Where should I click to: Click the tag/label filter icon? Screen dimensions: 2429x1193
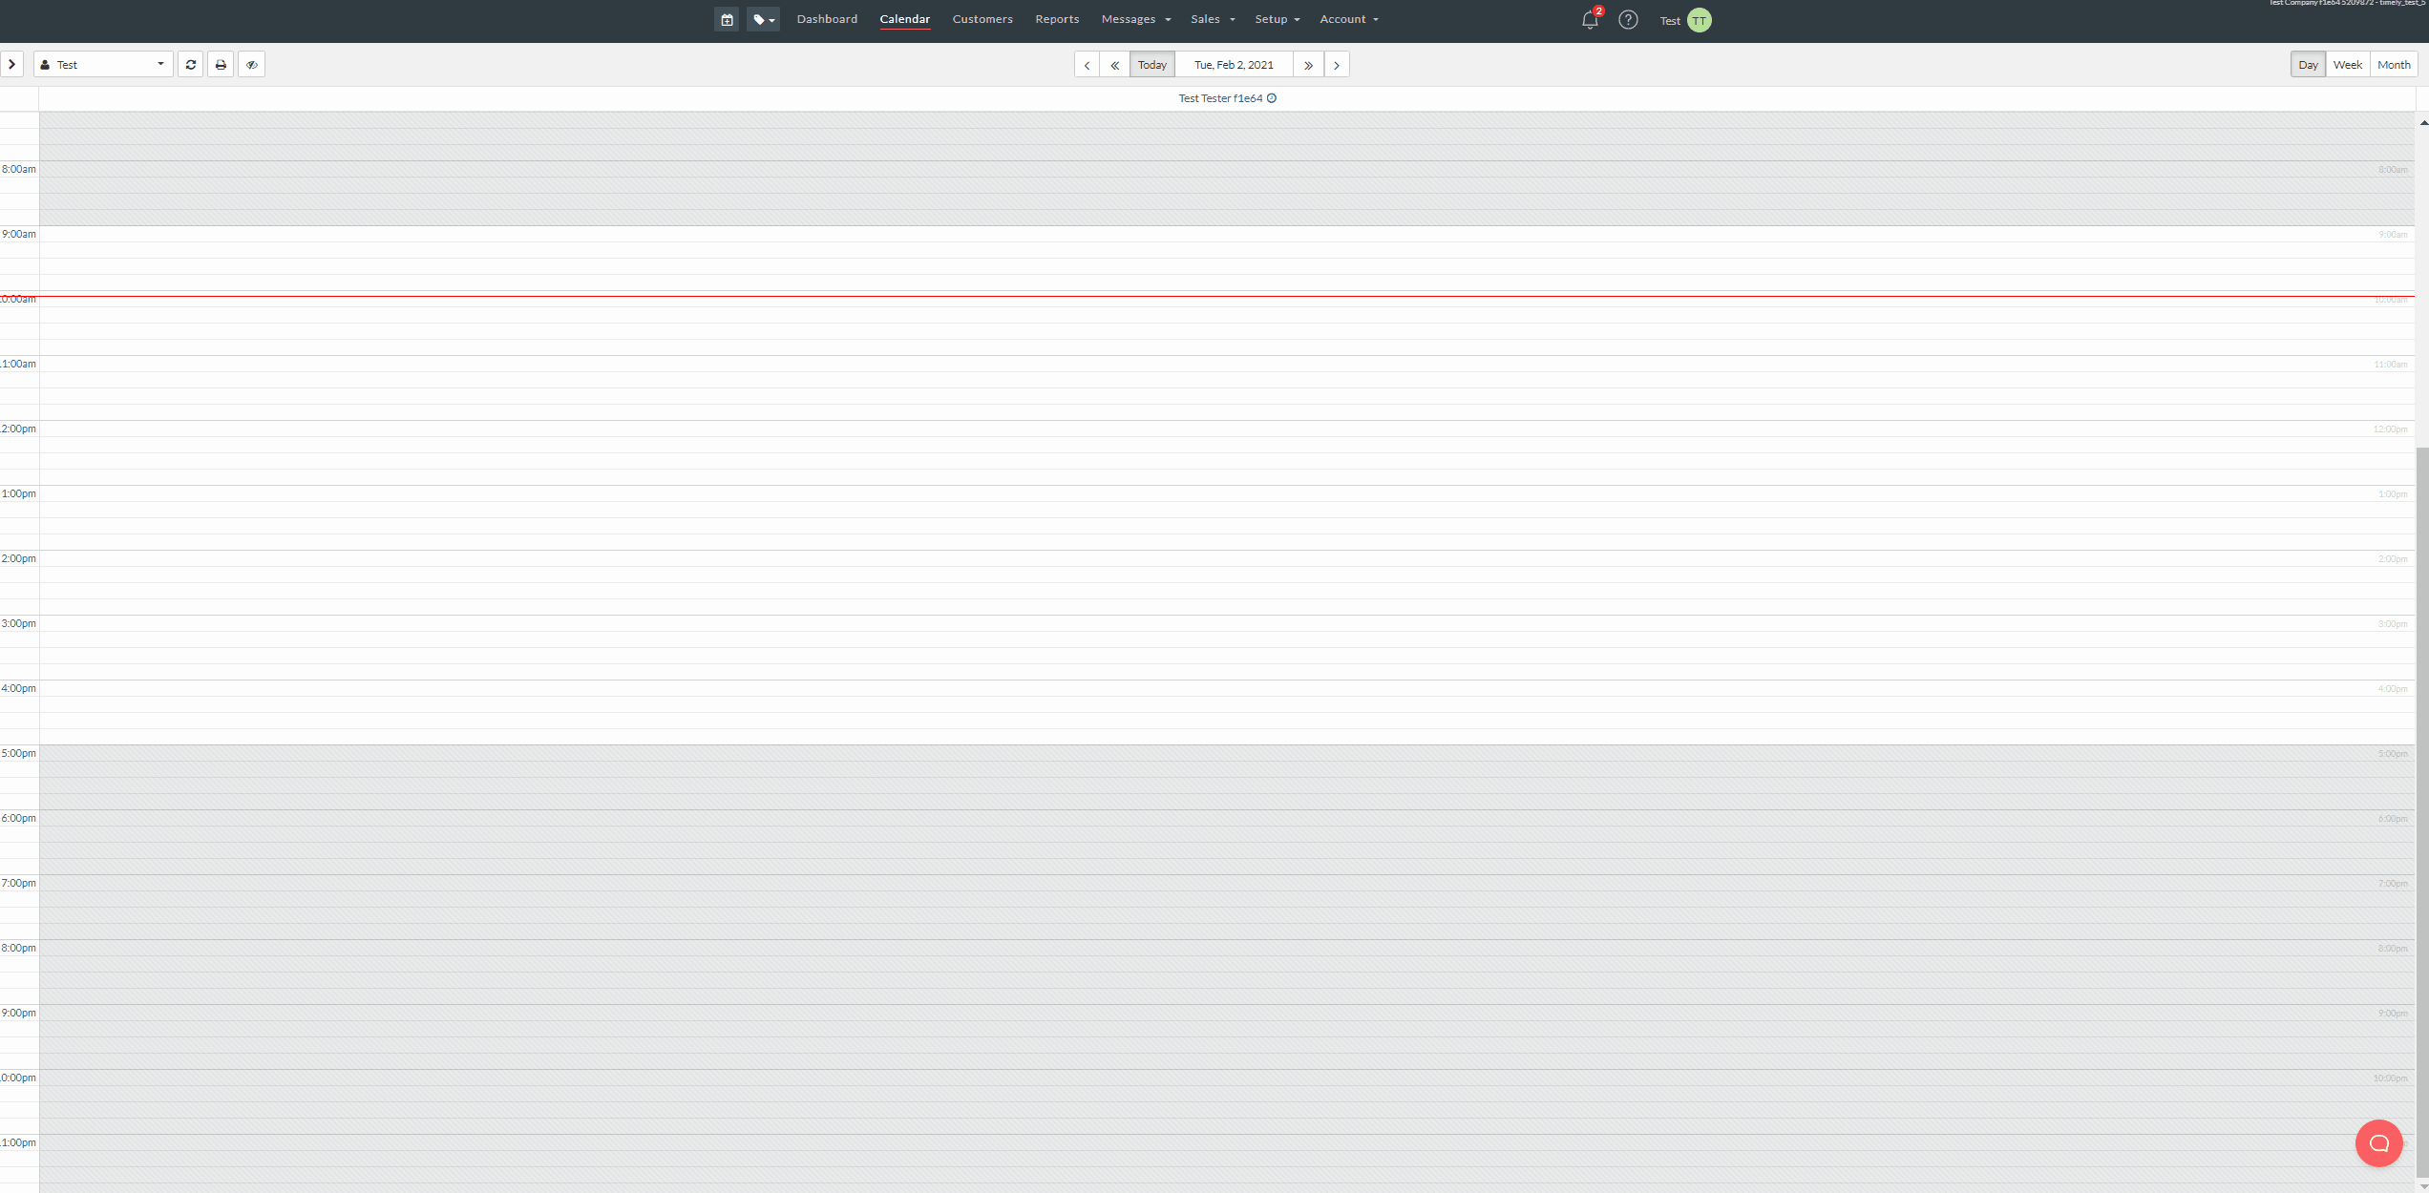click(x=764, y=20)
